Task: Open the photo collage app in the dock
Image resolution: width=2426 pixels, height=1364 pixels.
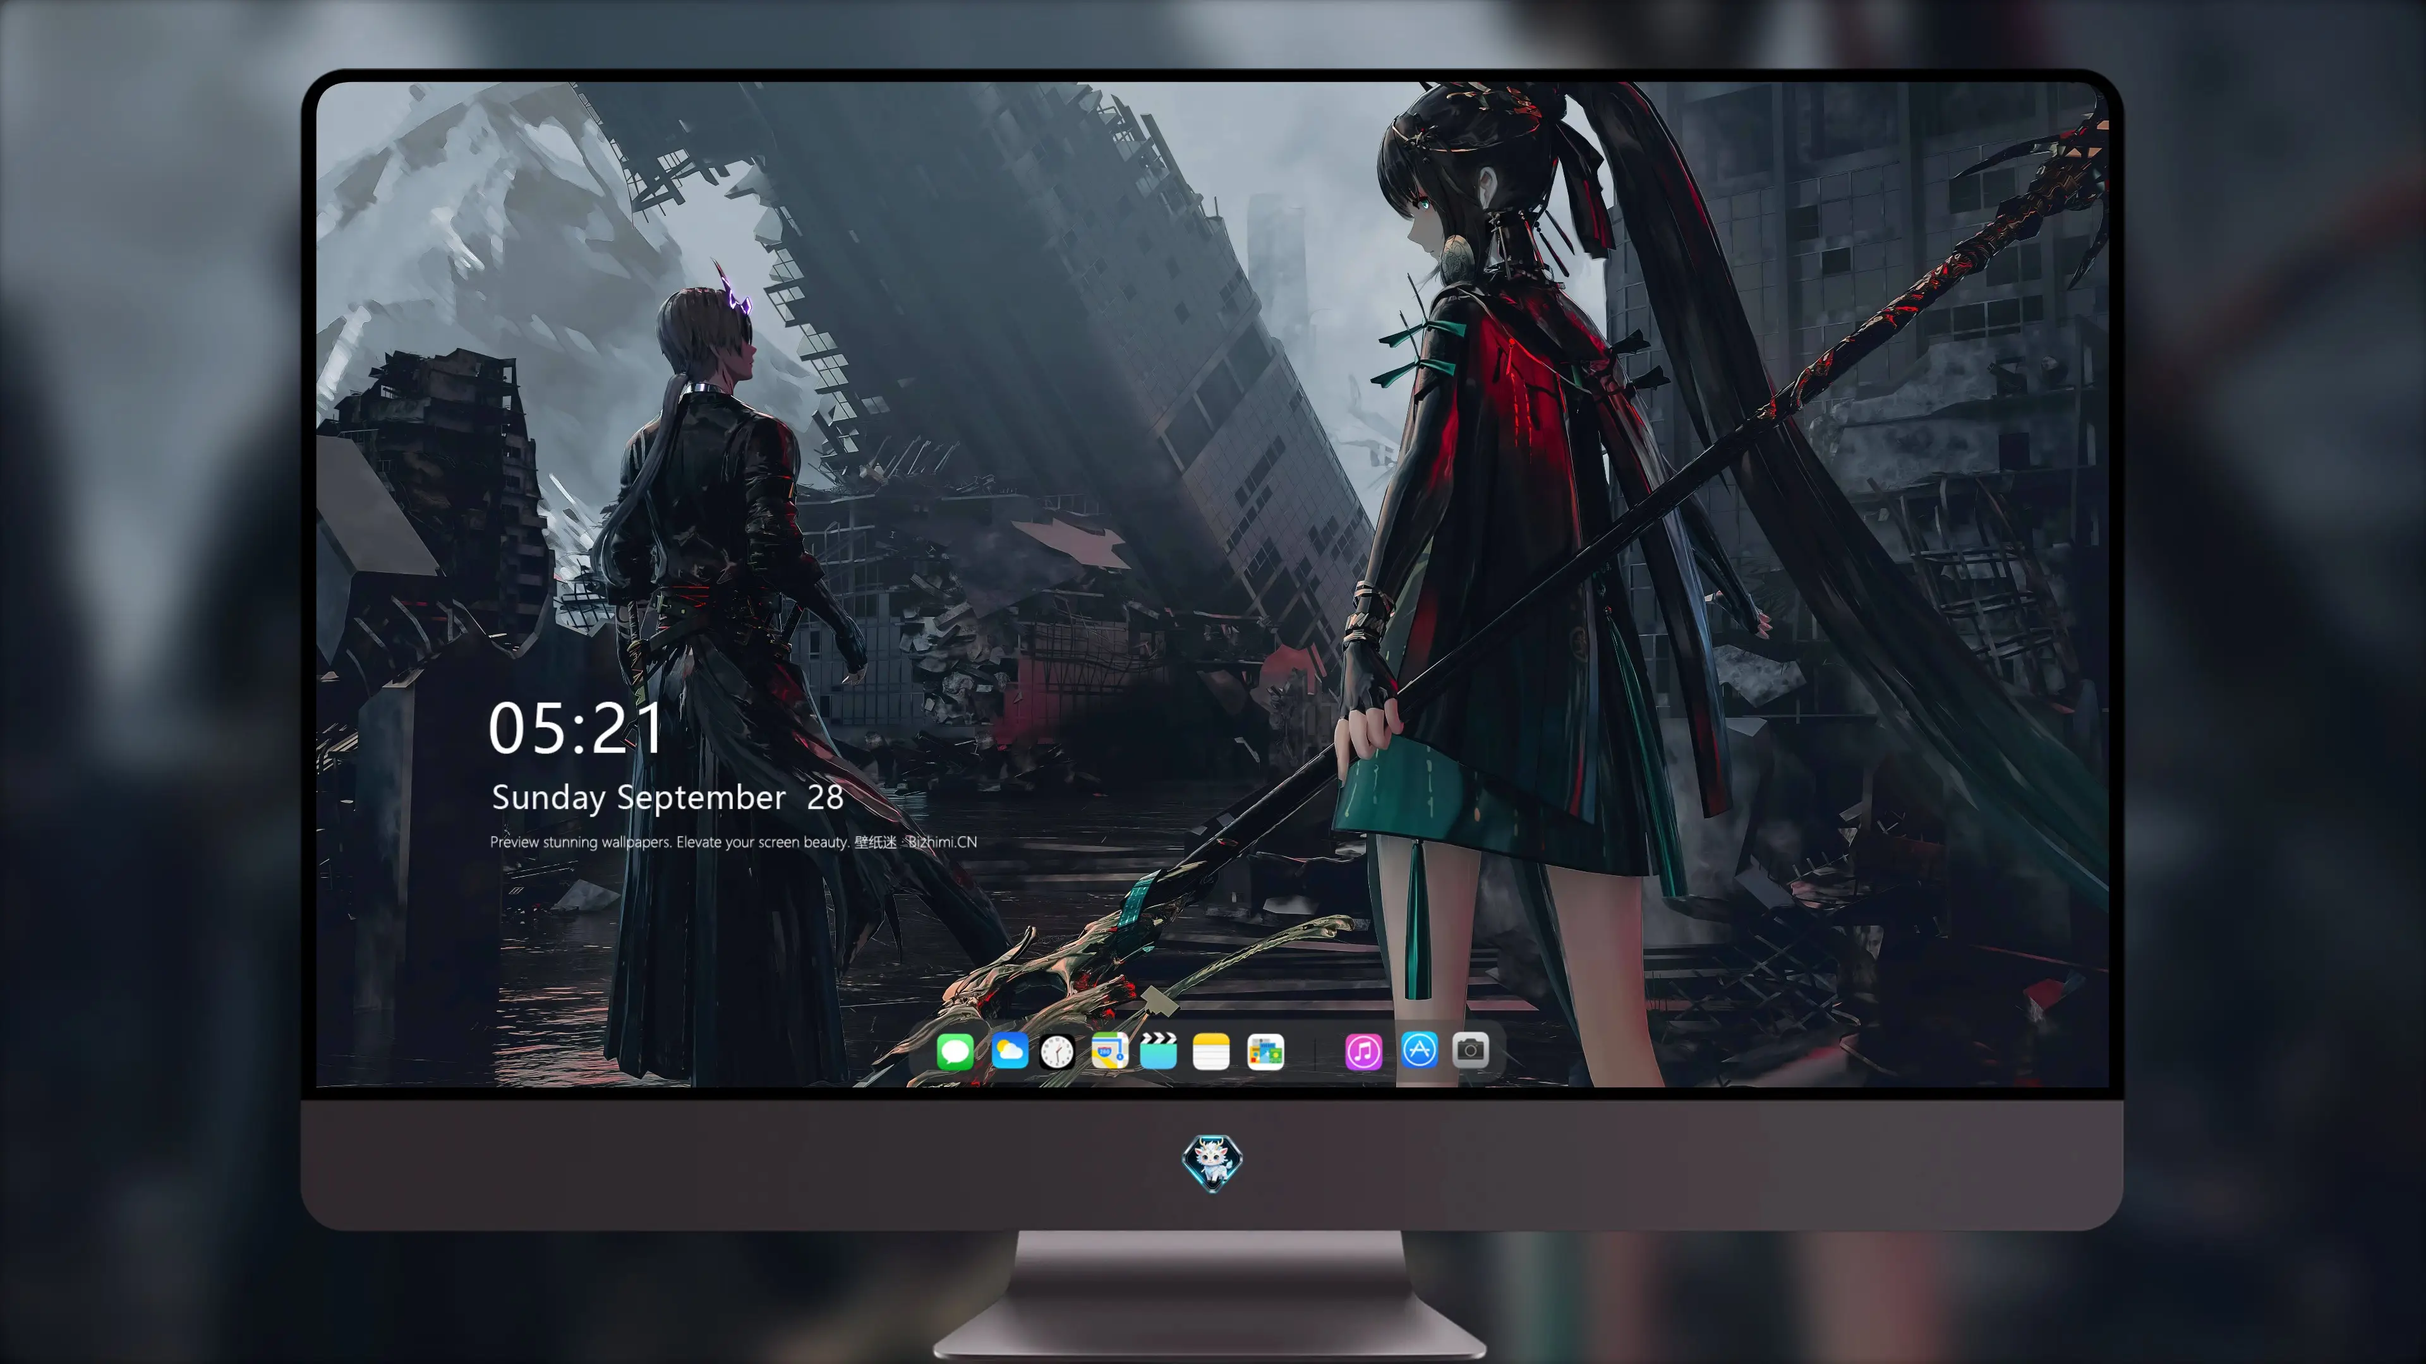Action: (x=1265, y=1051)
